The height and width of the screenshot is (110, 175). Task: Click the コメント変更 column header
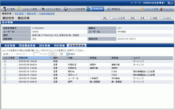10,58
